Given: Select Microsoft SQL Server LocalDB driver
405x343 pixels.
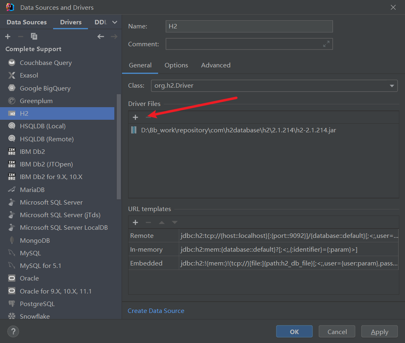Looking at the screenshot, I should 57,228.
